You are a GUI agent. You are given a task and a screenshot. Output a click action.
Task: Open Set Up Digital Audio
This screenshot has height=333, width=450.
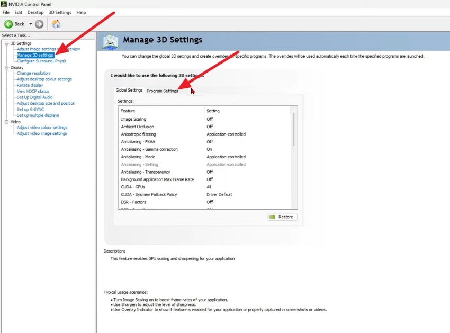pos(35,97)
